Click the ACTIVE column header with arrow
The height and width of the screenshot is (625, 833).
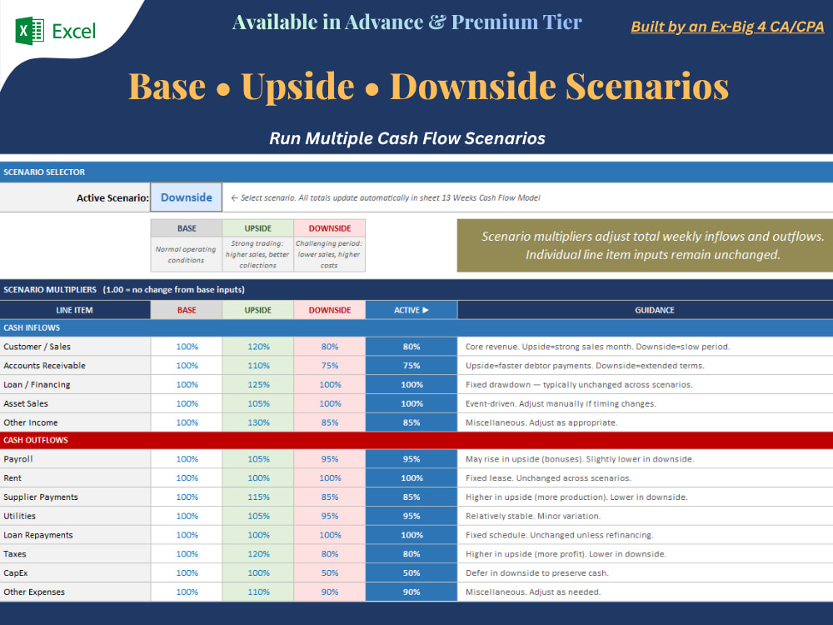click(x=412, y=310)
